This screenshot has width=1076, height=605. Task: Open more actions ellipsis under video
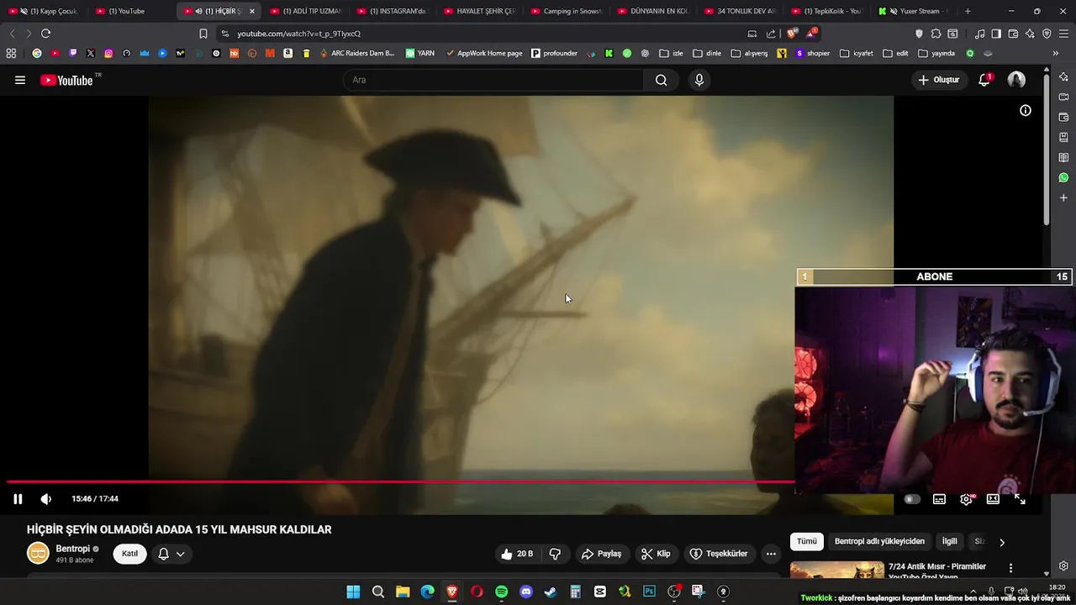771,554
